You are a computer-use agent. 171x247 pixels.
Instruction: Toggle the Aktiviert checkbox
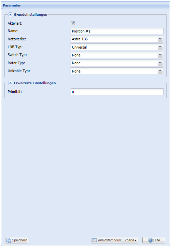(x=73, y=23)
